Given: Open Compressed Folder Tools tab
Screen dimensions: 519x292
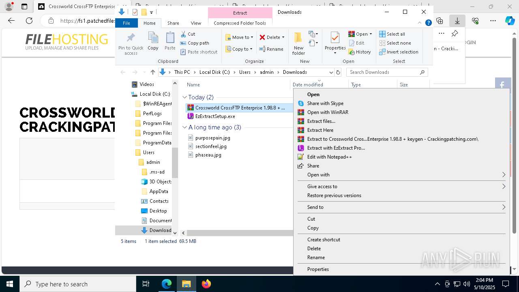Looking at the screenshot, I should point(240,23).
